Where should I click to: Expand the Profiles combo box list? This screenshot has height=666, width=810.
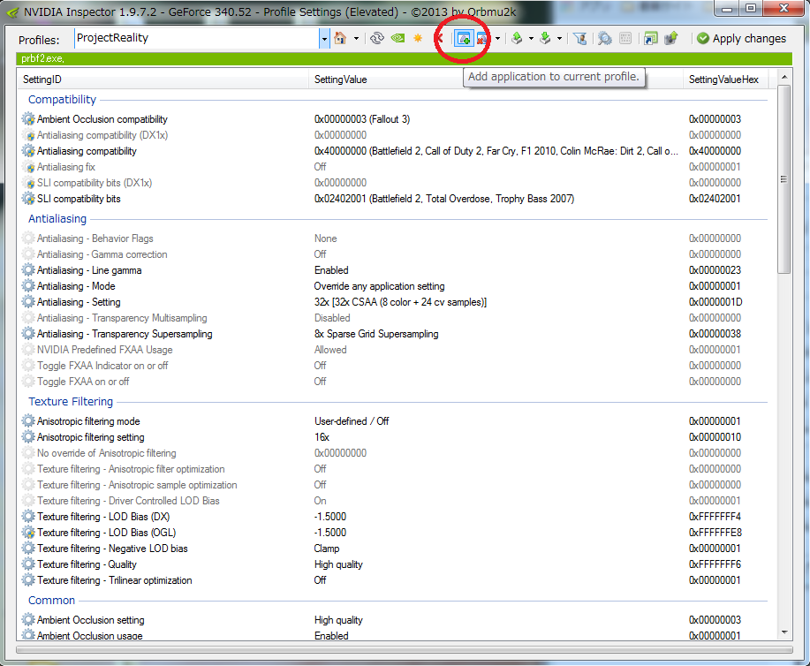pos(324,39)
